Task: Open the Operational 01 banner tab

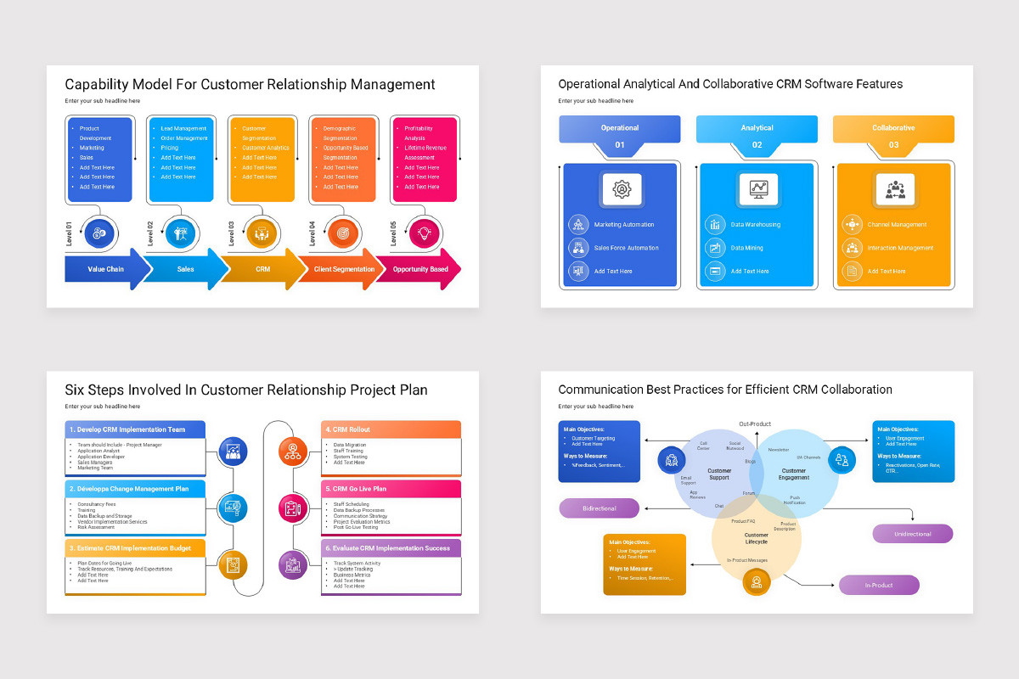Action: (619, 127)
